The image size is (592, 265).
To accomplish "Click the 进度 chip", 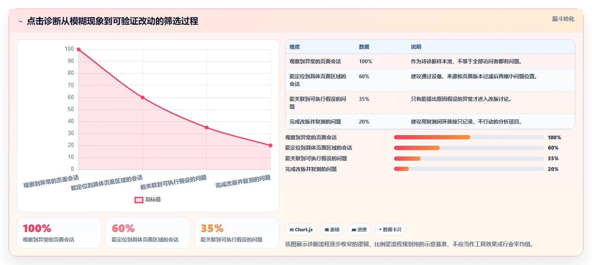I will click(359, 230).
